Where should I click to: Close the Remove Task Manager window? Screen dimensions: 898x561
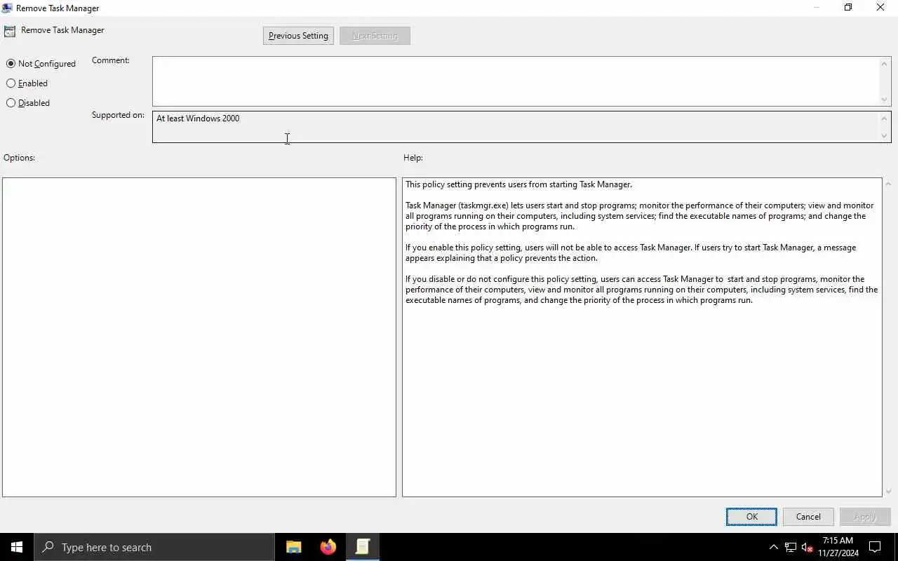(x=880, y=8)
